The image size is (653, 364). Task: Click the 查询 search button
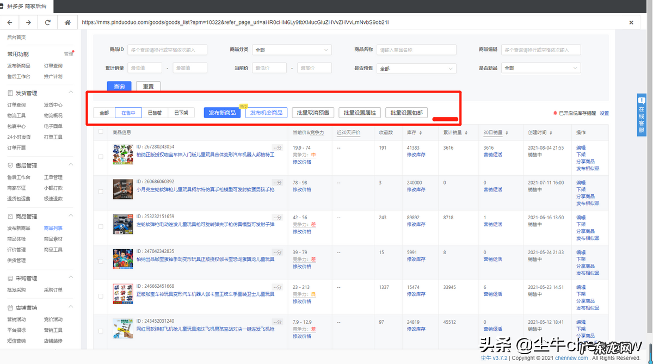(x=119, y=87)
